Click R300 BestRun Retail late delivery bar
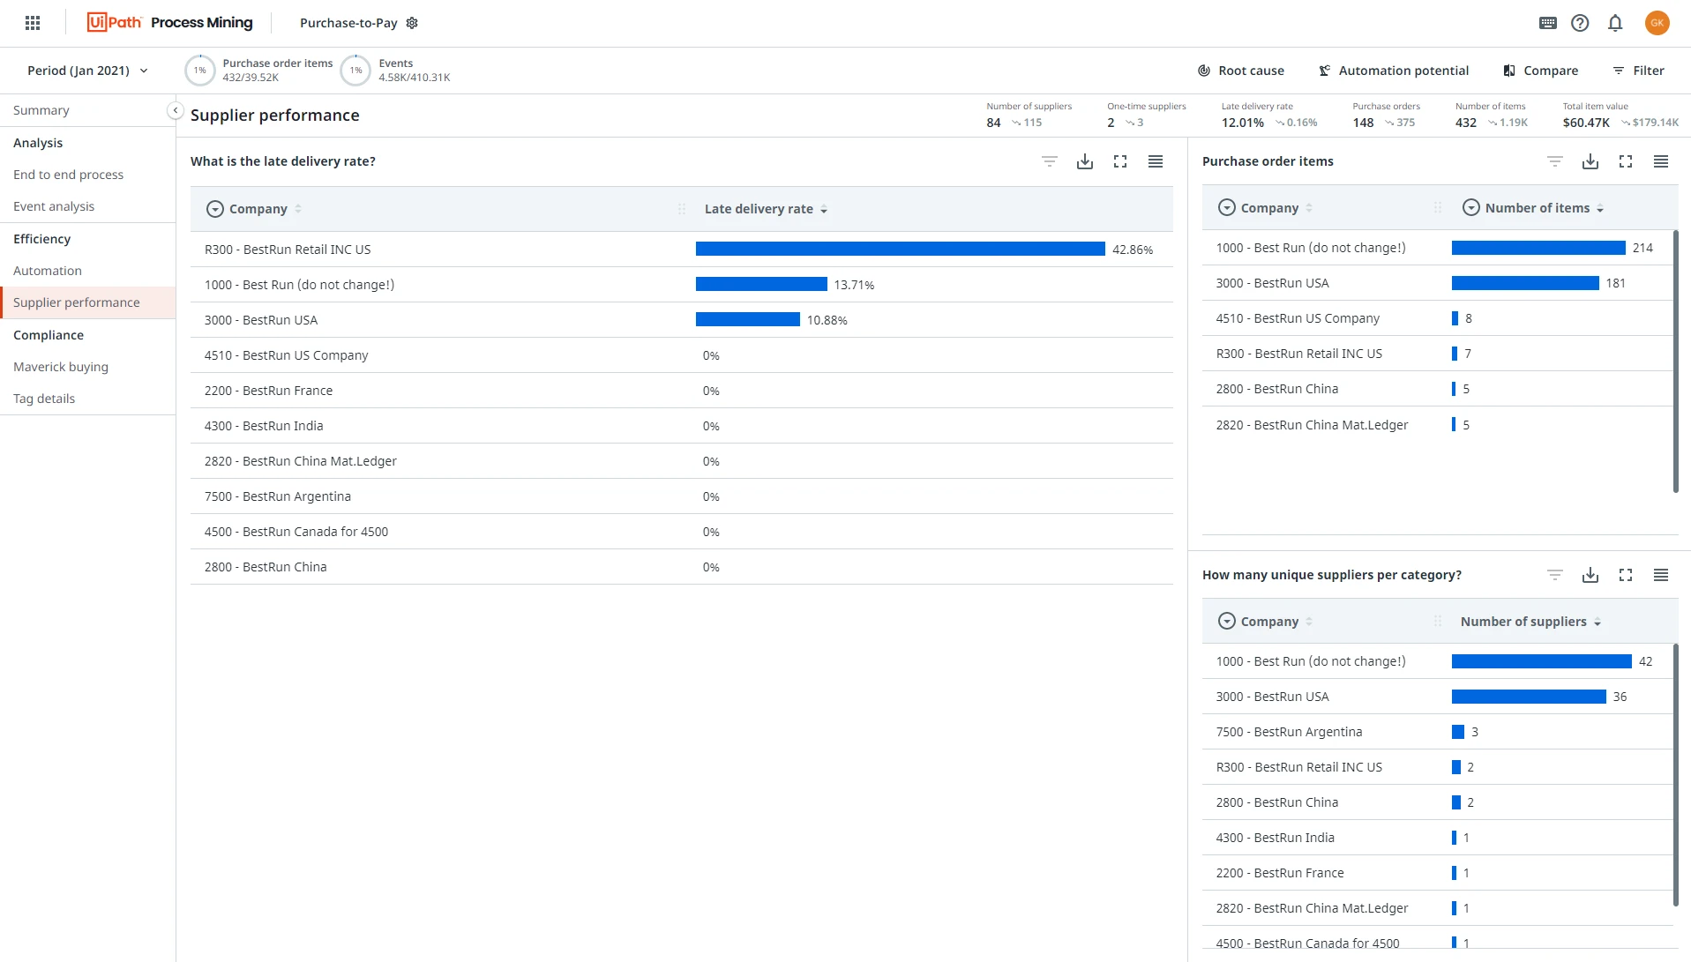Viewport: 1691px width, 962px height. pos(900,250)
